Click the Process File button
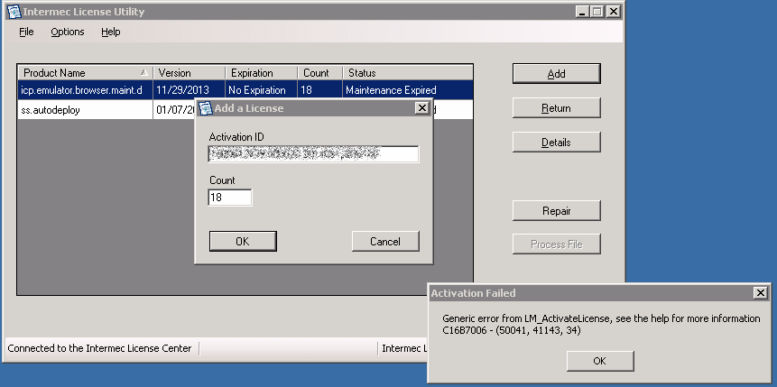Viewport: 777px width, 387px height. (557, 244)
